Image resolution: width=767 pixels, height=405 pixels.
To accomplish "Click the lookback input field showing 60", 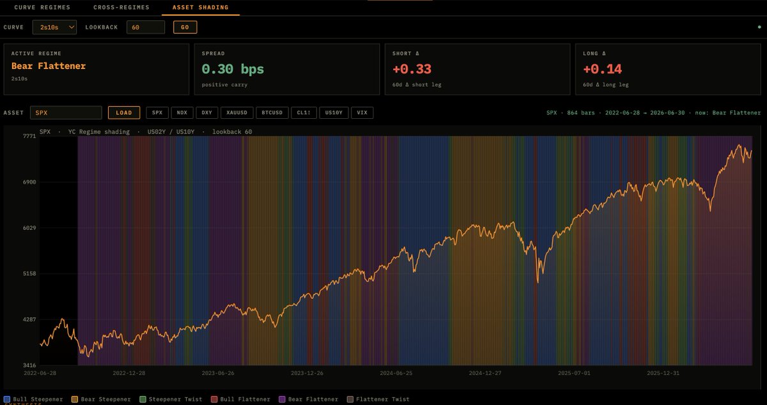I will pos(146,27).
